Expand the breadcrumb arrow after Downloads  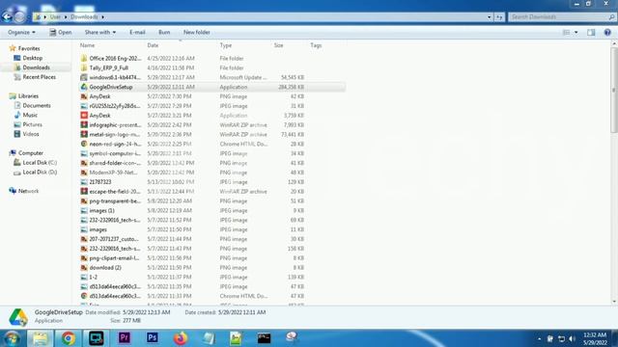pyautogui.click(x=103, y=17)
